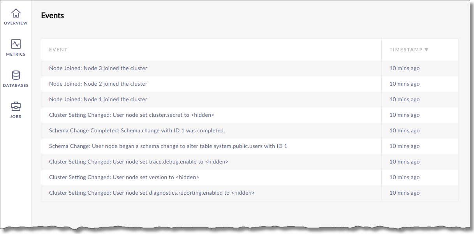Open the Metrics chart icon

coord(16,44)
